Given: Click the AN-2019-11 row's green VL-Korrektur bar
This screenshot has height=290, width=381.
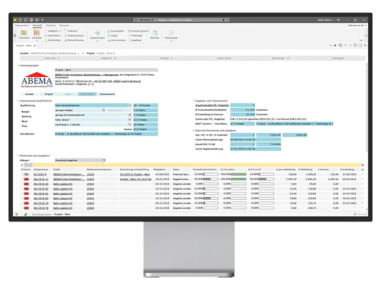Looking at the screenshot, I should (238, 179).
